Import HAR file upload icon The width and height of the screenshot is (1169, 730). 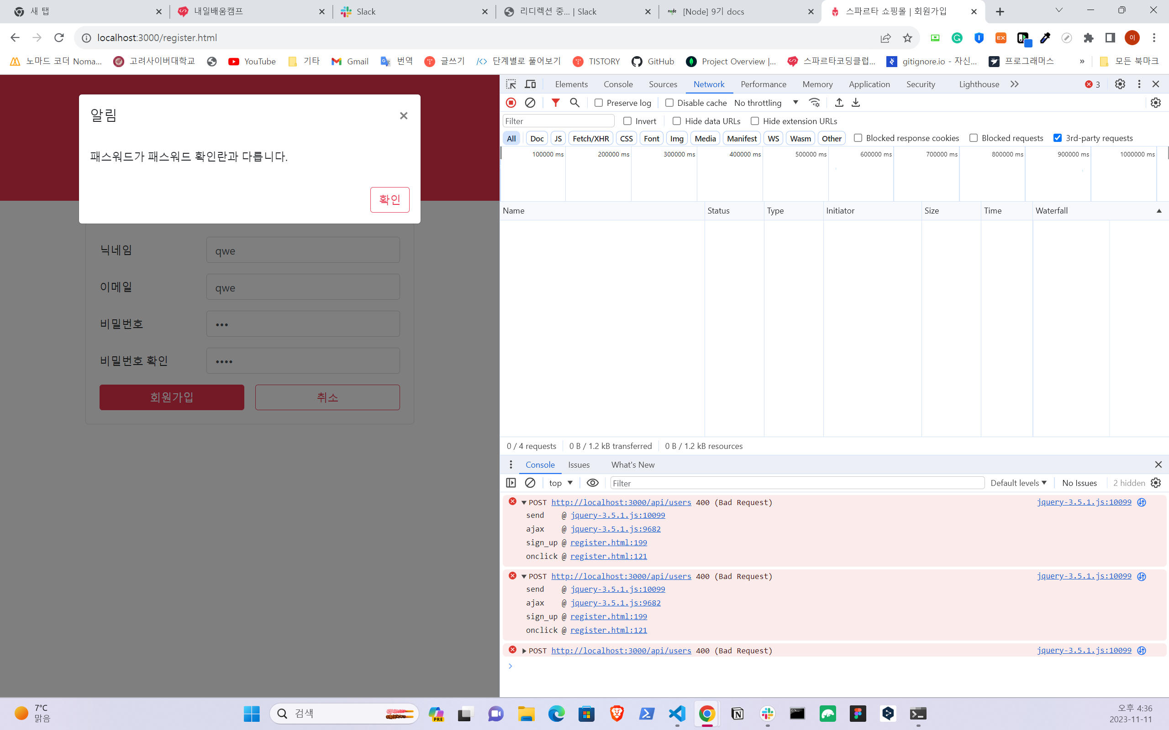(839, 102)
